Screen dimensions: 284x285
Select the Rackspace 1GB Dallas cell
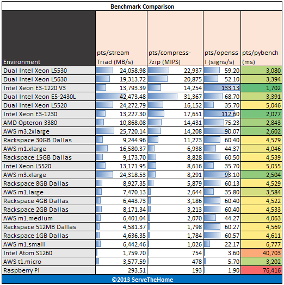click(48, 236)
